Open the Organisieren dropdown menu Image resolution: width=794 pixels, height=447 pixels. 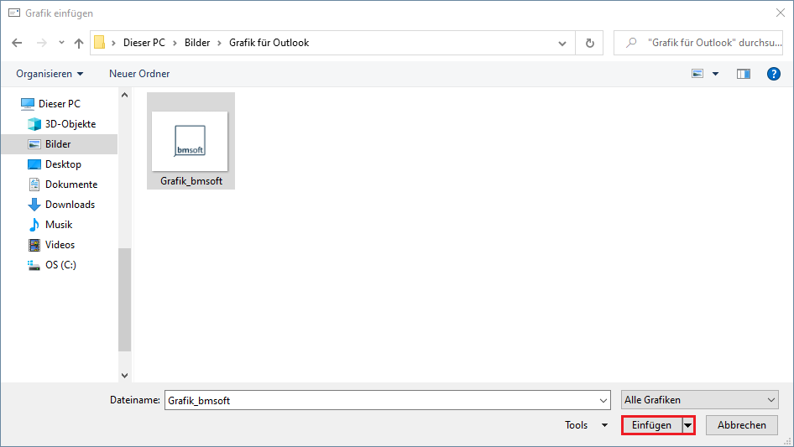[x=50, y=74]
